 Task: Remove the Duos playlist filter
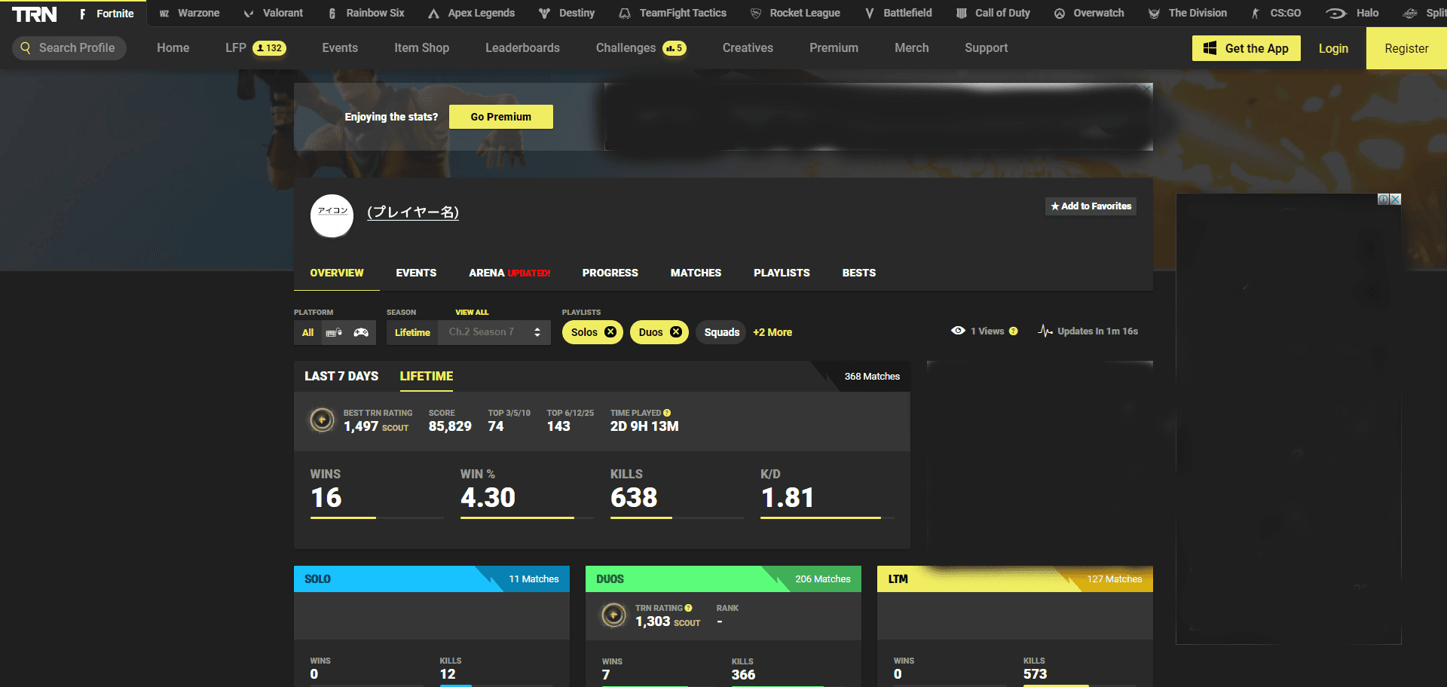click(x=676, y=331)
